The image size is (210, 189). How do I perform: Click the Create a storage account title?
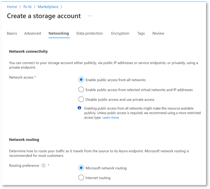pyautogui.click(x=44, y=16)
